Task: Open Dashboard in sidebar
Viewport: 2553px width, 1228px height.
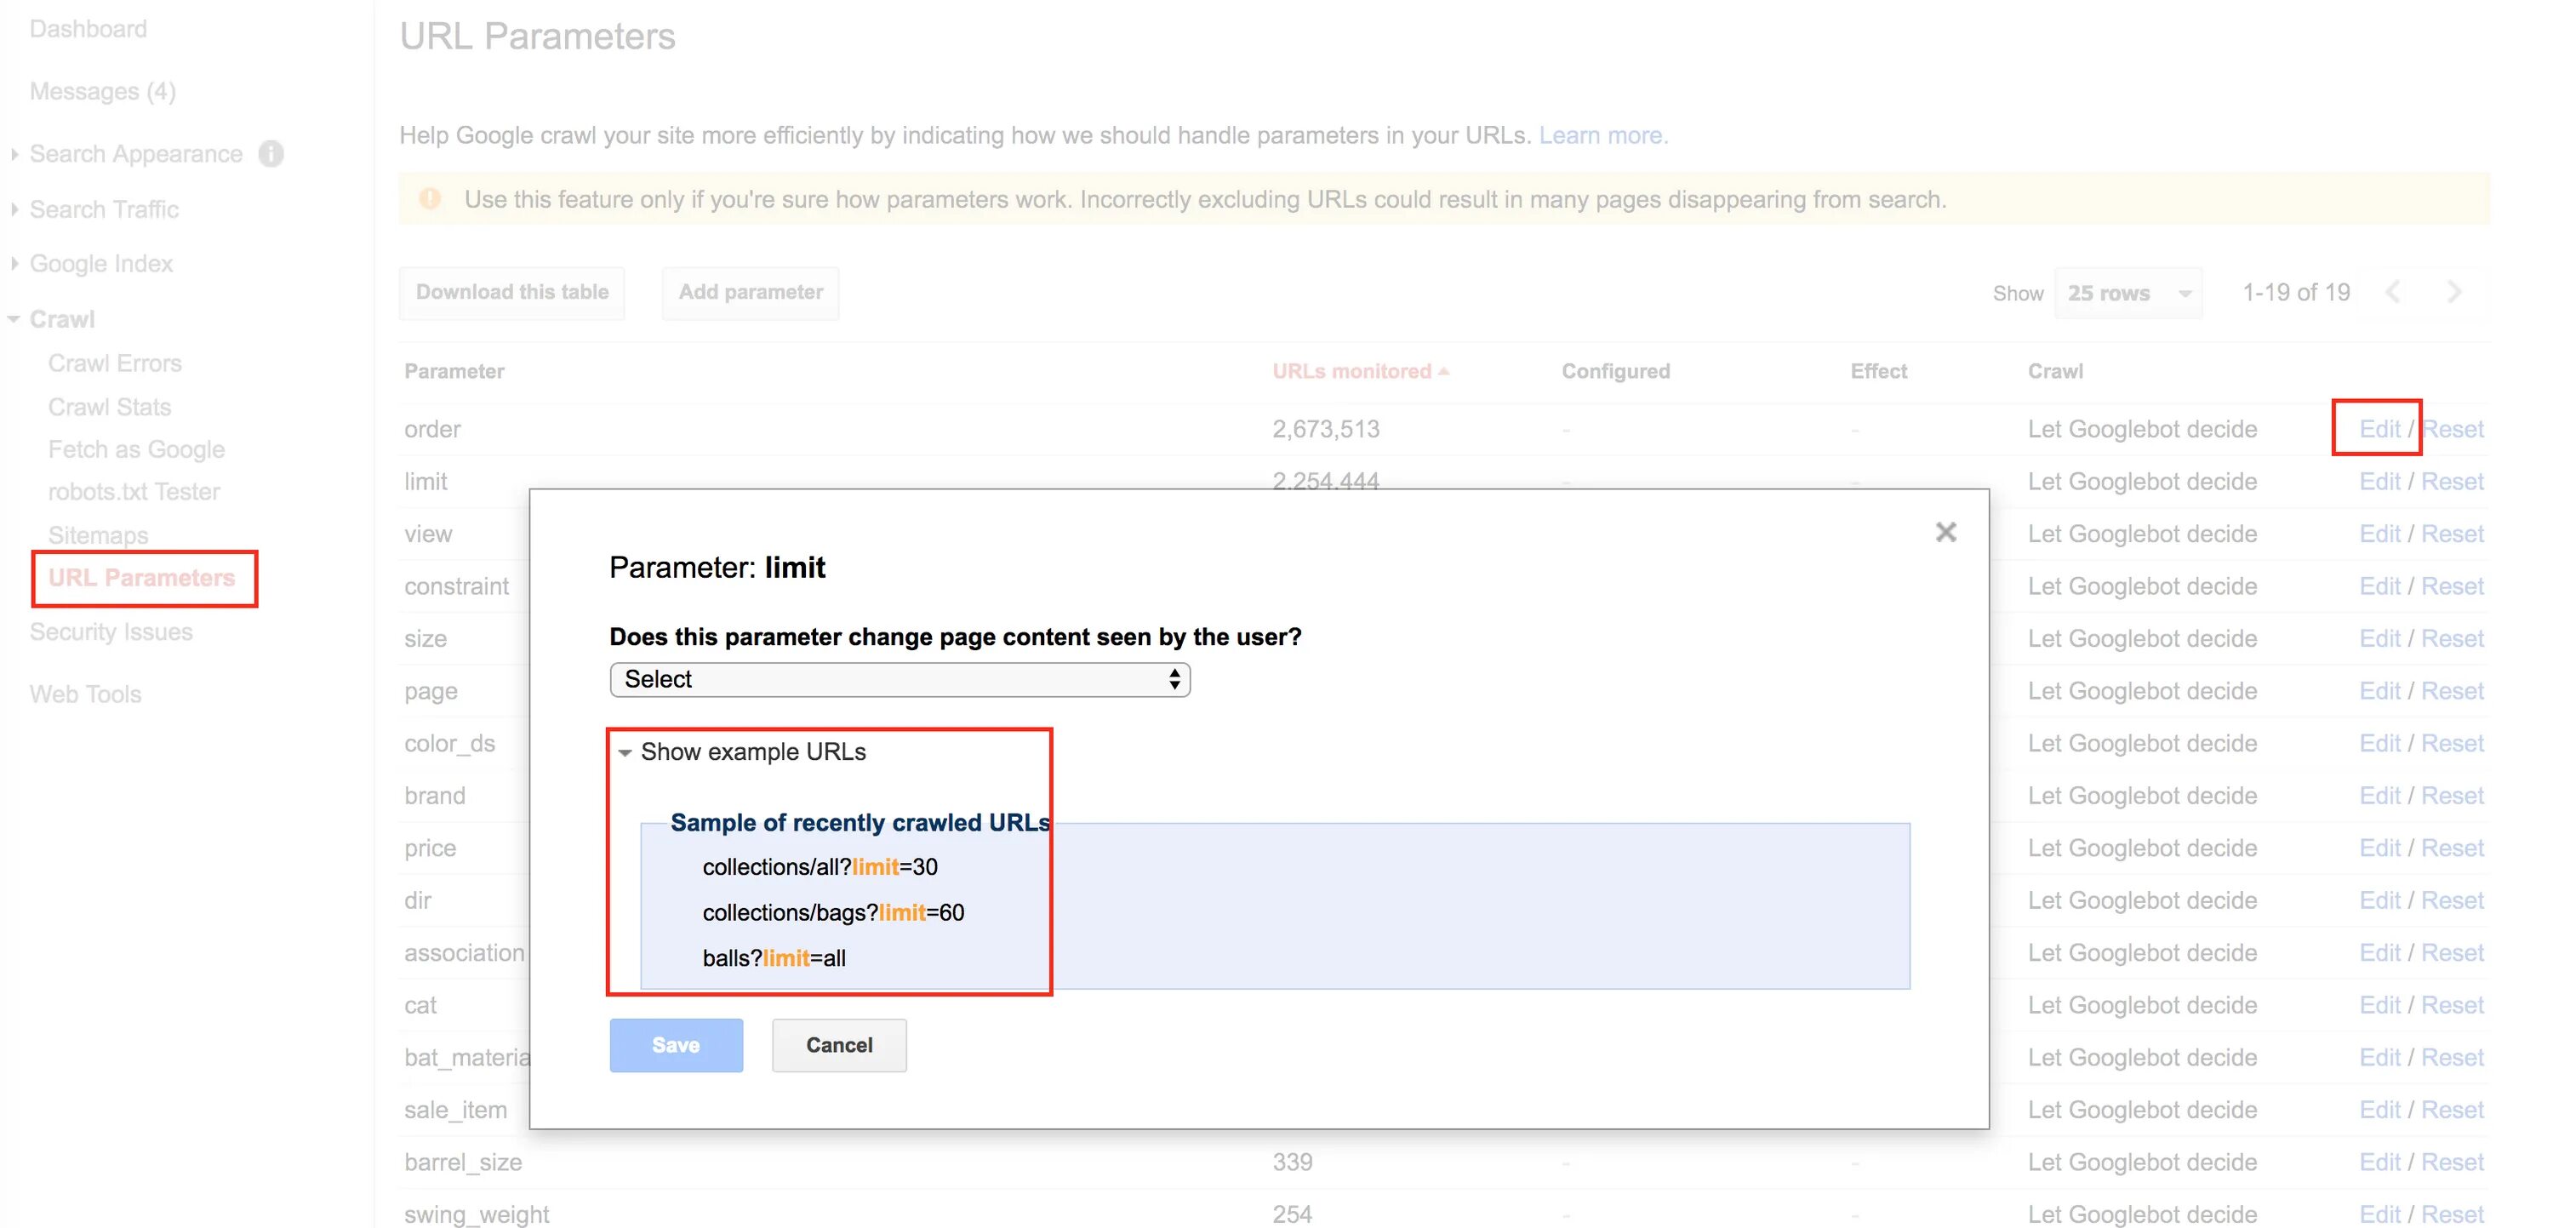Action: [x=89, y=29]
